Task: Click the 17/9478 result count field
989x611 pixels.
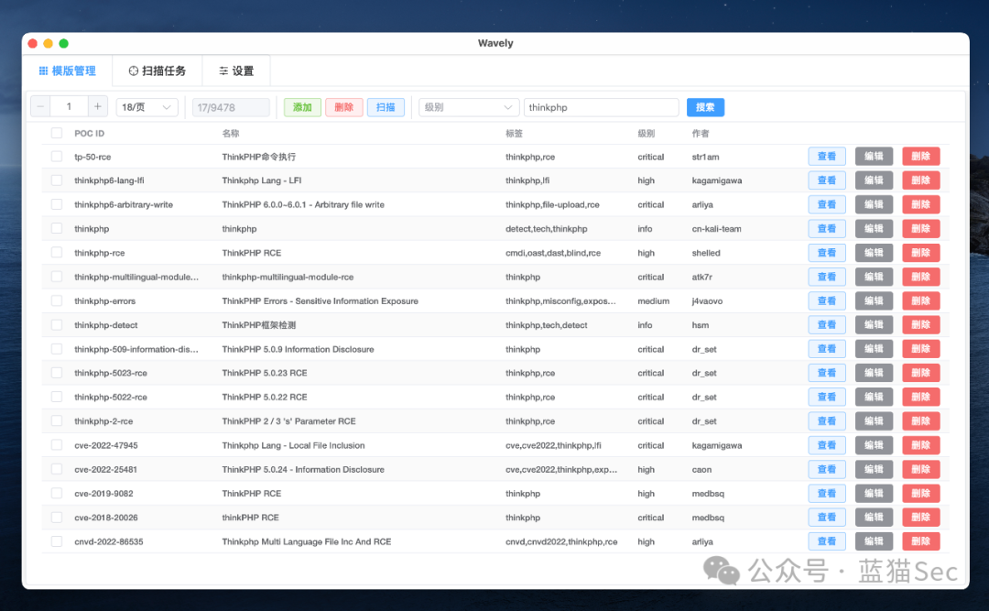Action: tap(231, 107)
